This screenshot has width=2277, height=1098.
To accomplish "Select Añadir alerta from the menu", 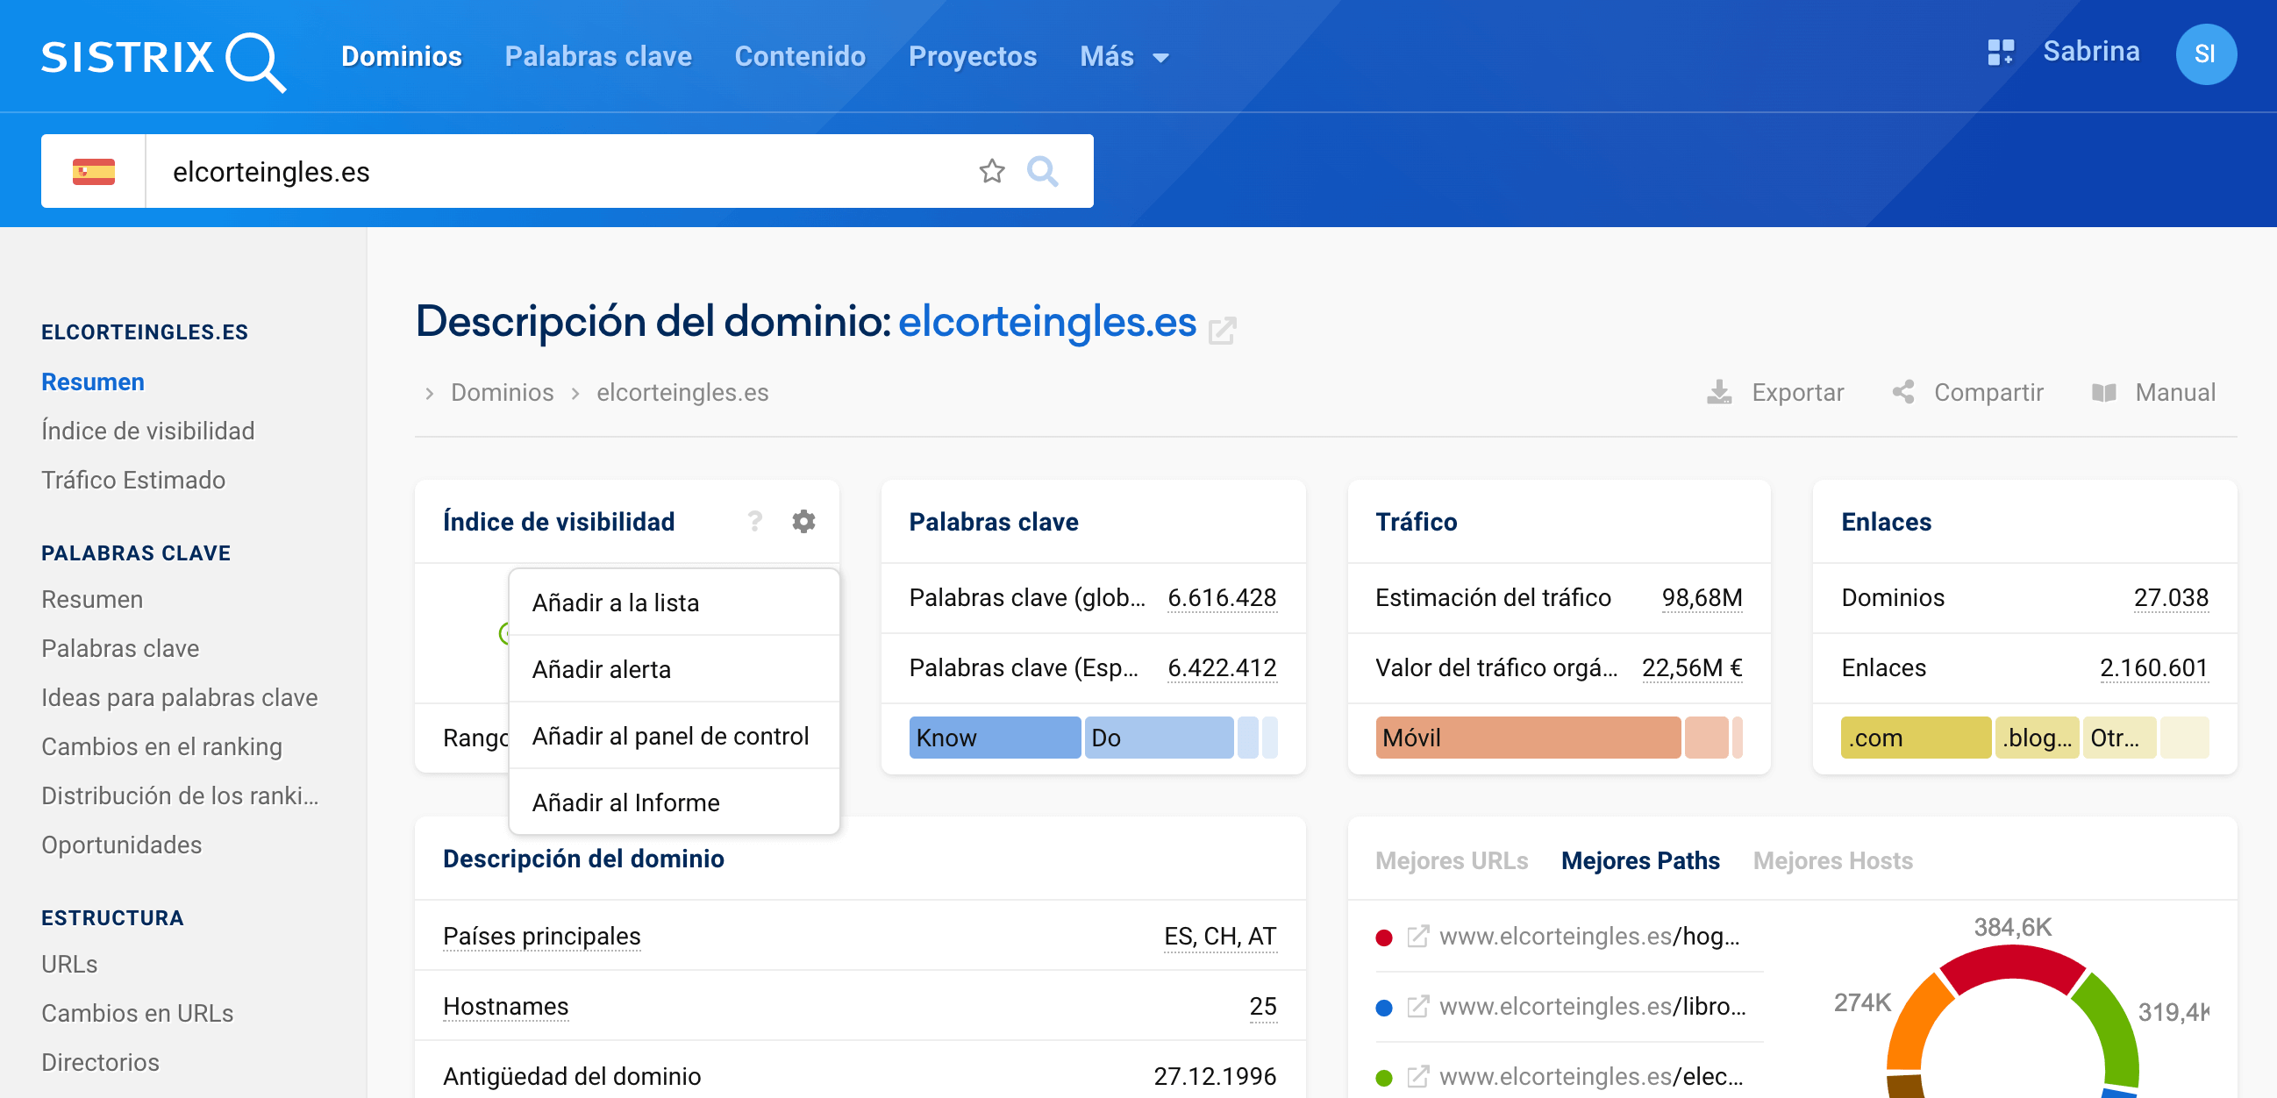I will coord(601,669).
